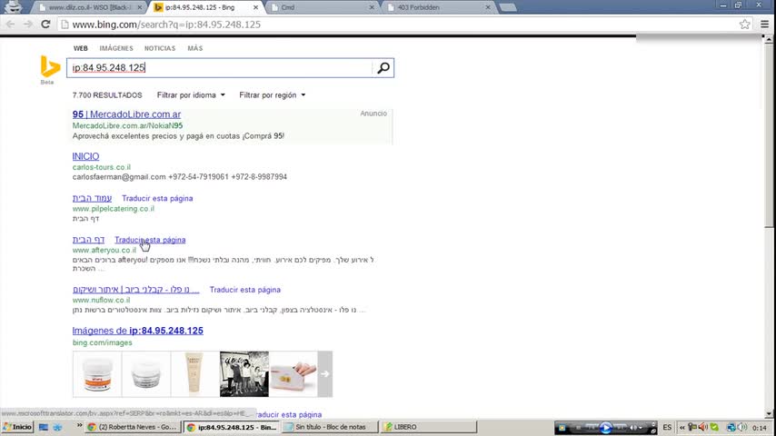Switch to Sin título Bloc de notas window

point(330,427)
